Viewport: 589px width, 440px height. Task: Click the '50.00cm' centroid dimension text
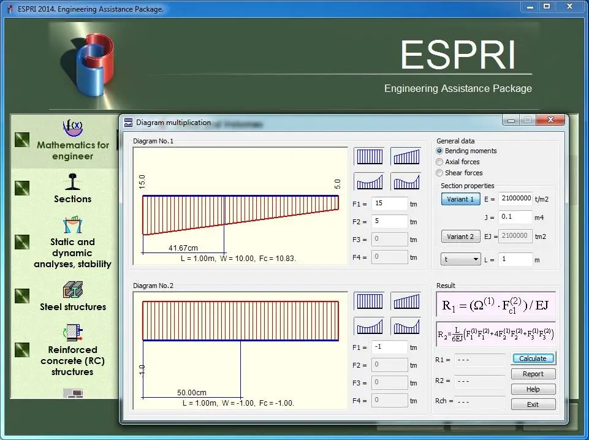[192, 393]
